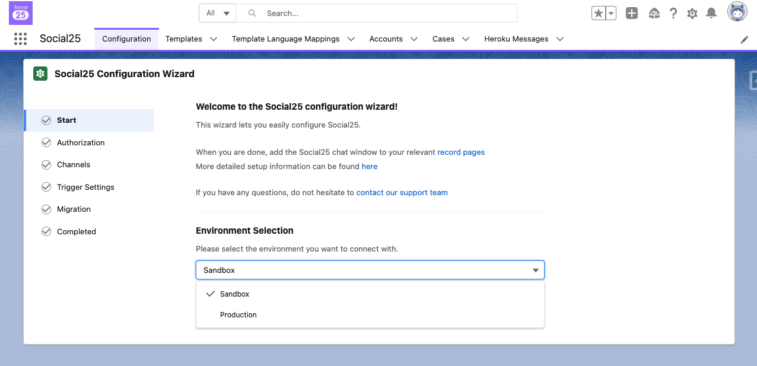Go to the Authorization wizard step
The width and height of the screenshot is (757, 366).
tap(81, 143)
